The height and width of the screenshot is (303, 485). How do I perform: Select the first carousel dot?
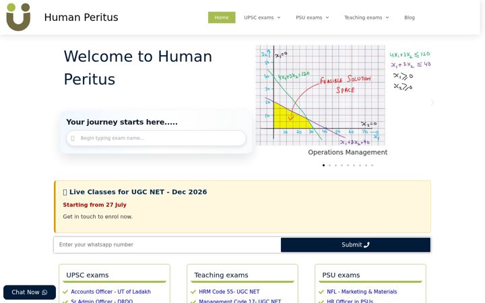(323, 165)
